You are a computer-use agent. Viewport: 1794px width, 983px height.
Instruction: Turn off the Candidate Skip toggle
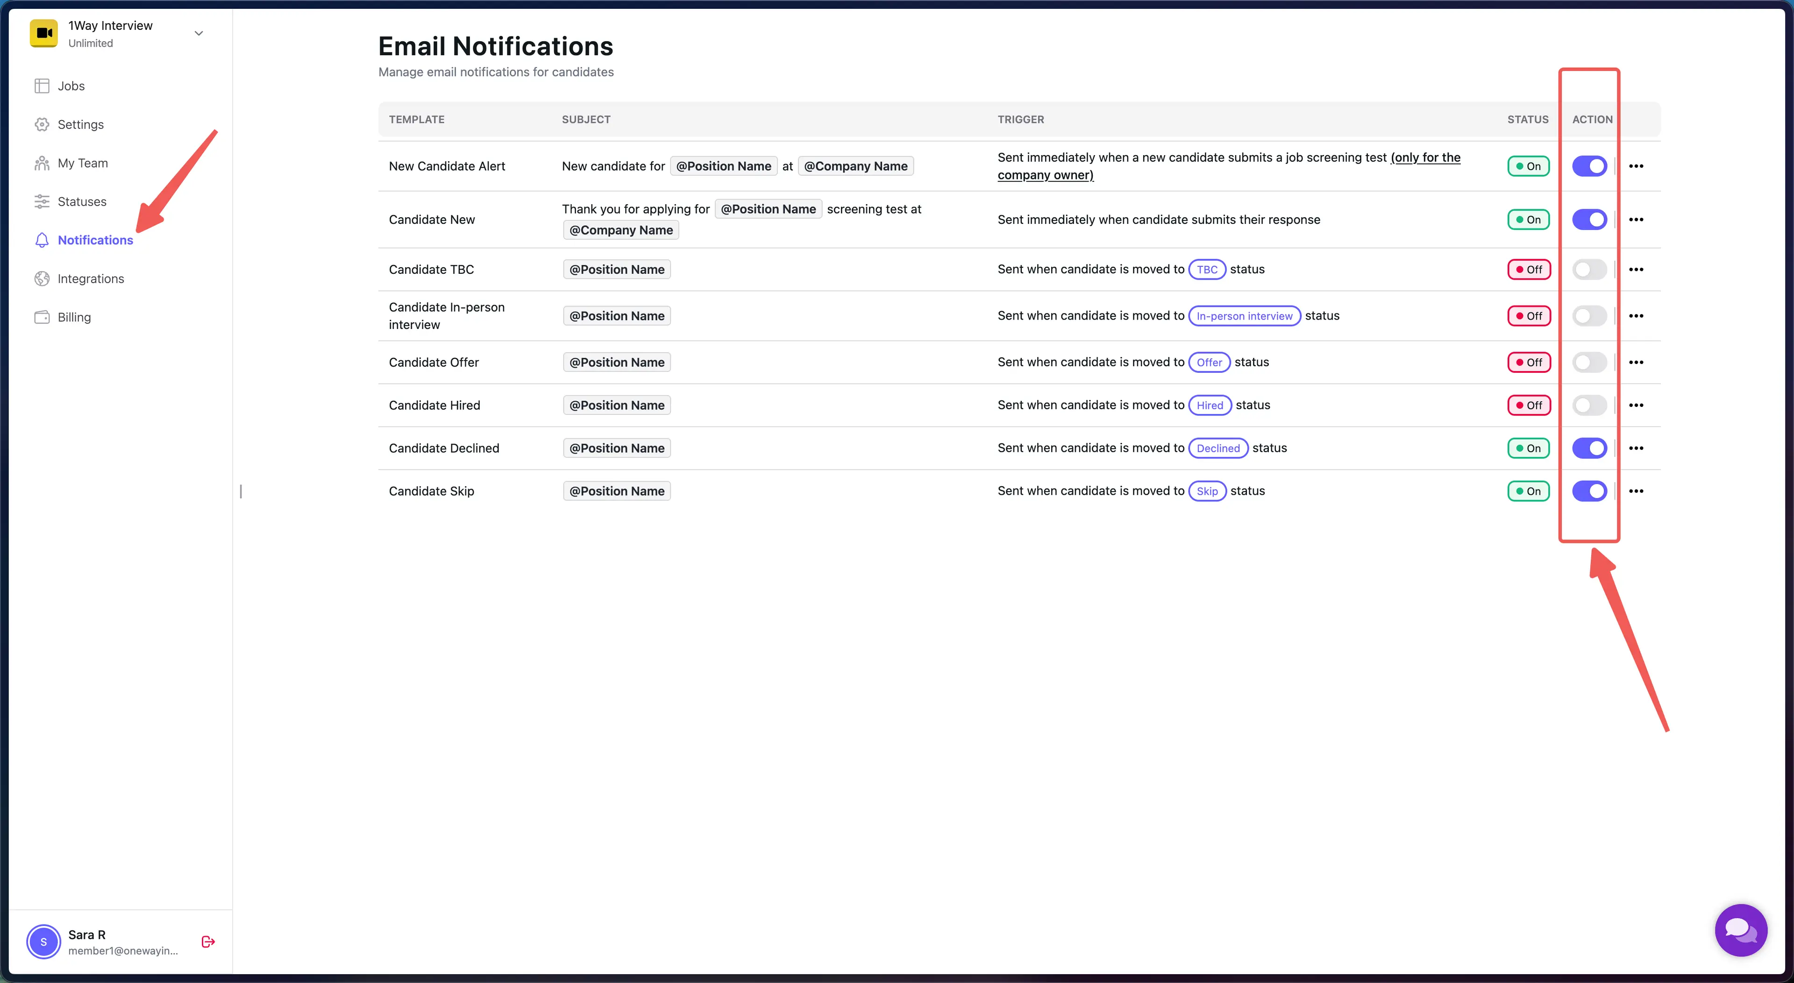(1589, 491)
